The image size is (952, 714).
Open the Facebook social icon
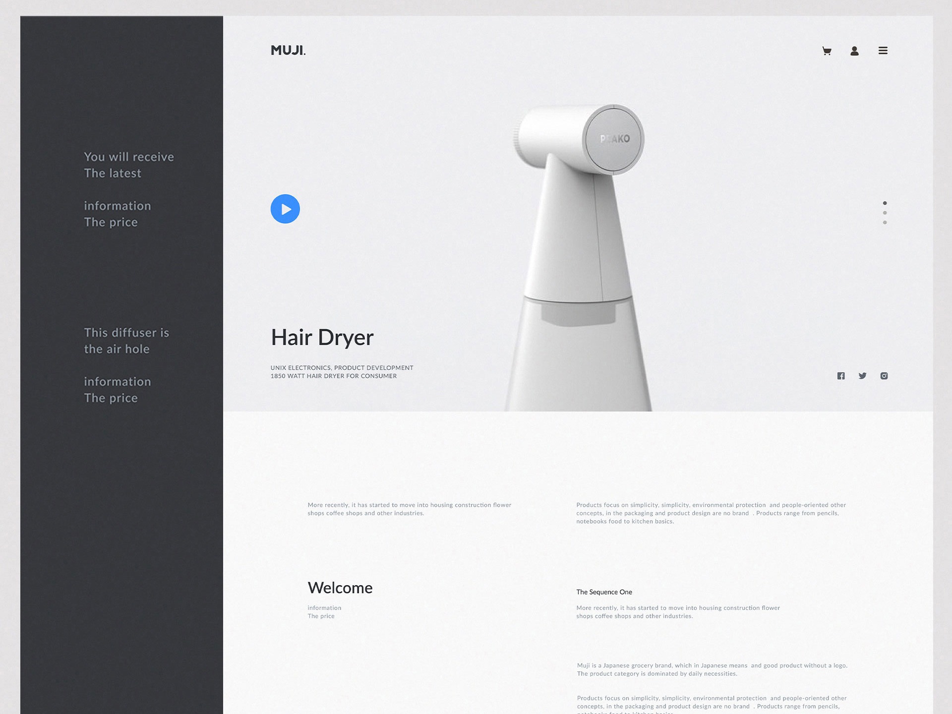841,376
